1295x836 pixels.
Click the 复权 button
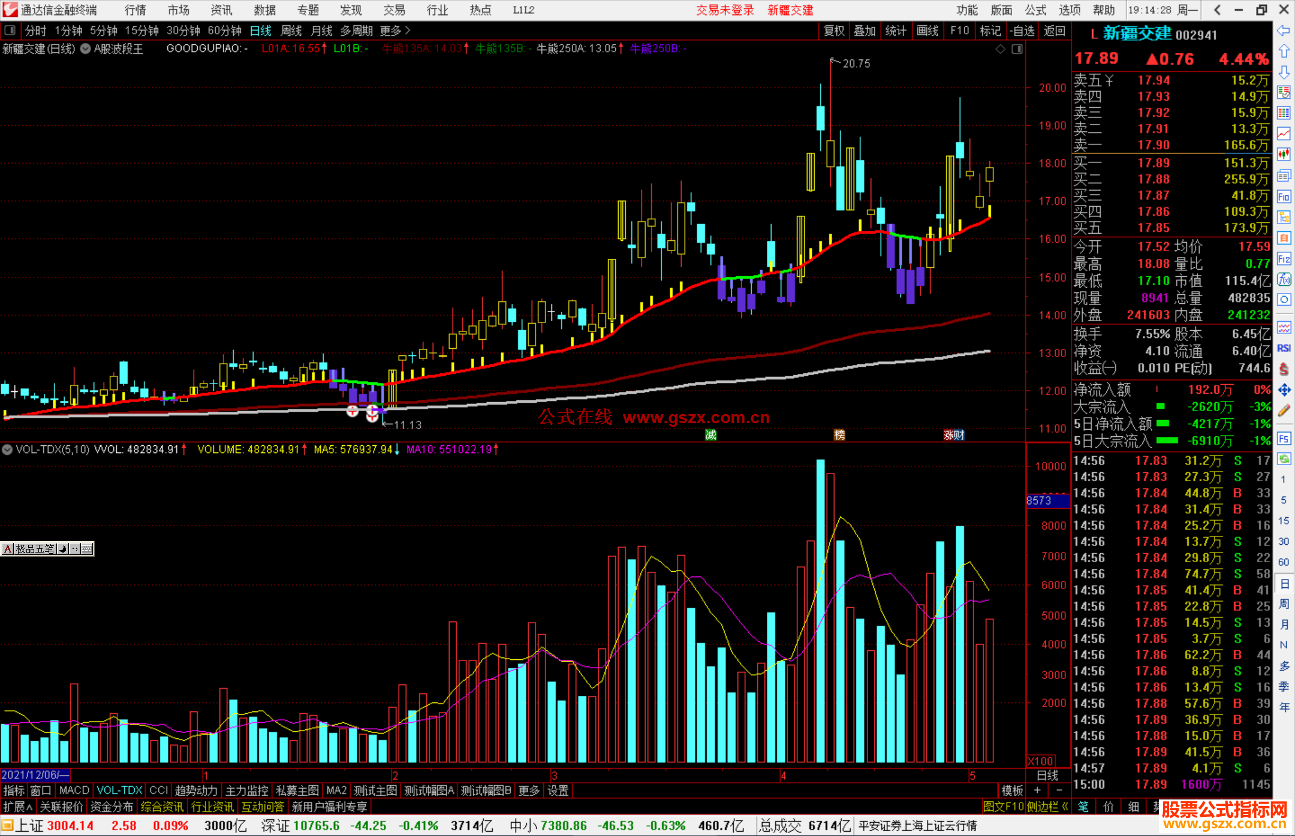pyautogui.click(x=834, y=31)
